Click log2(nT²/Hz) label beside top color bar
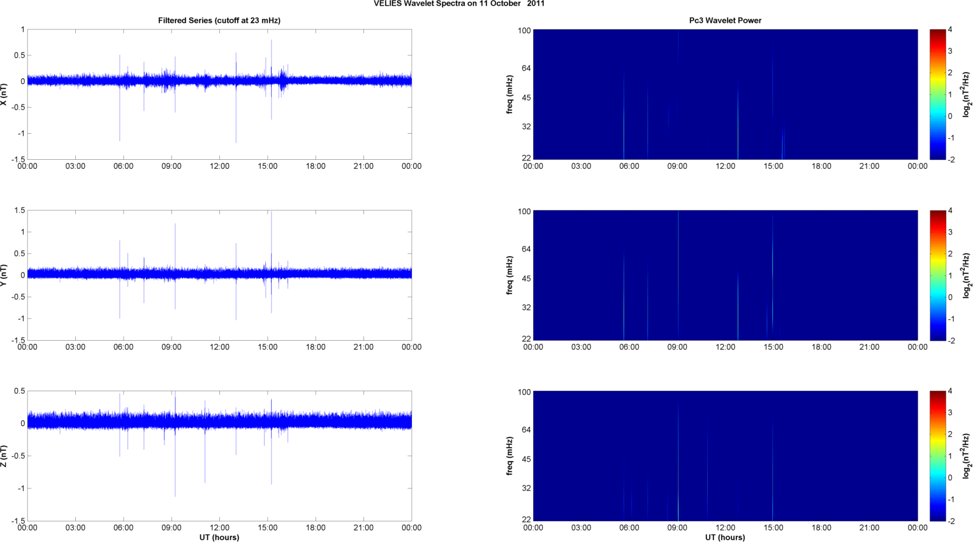This screenshot has height=542, width=973. [967, 94]
